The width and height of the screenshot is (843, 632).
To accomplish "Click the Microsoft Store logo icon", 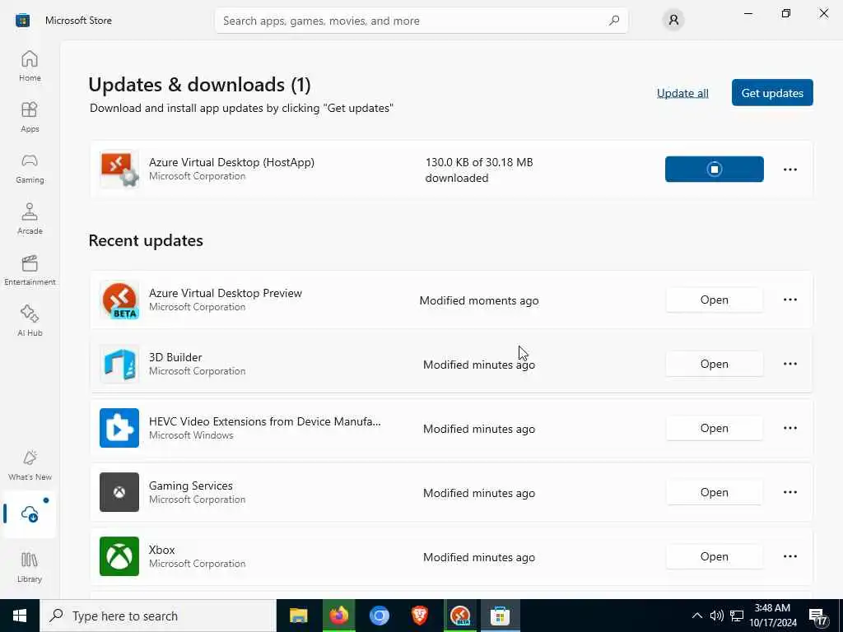I will pos(22,21).
